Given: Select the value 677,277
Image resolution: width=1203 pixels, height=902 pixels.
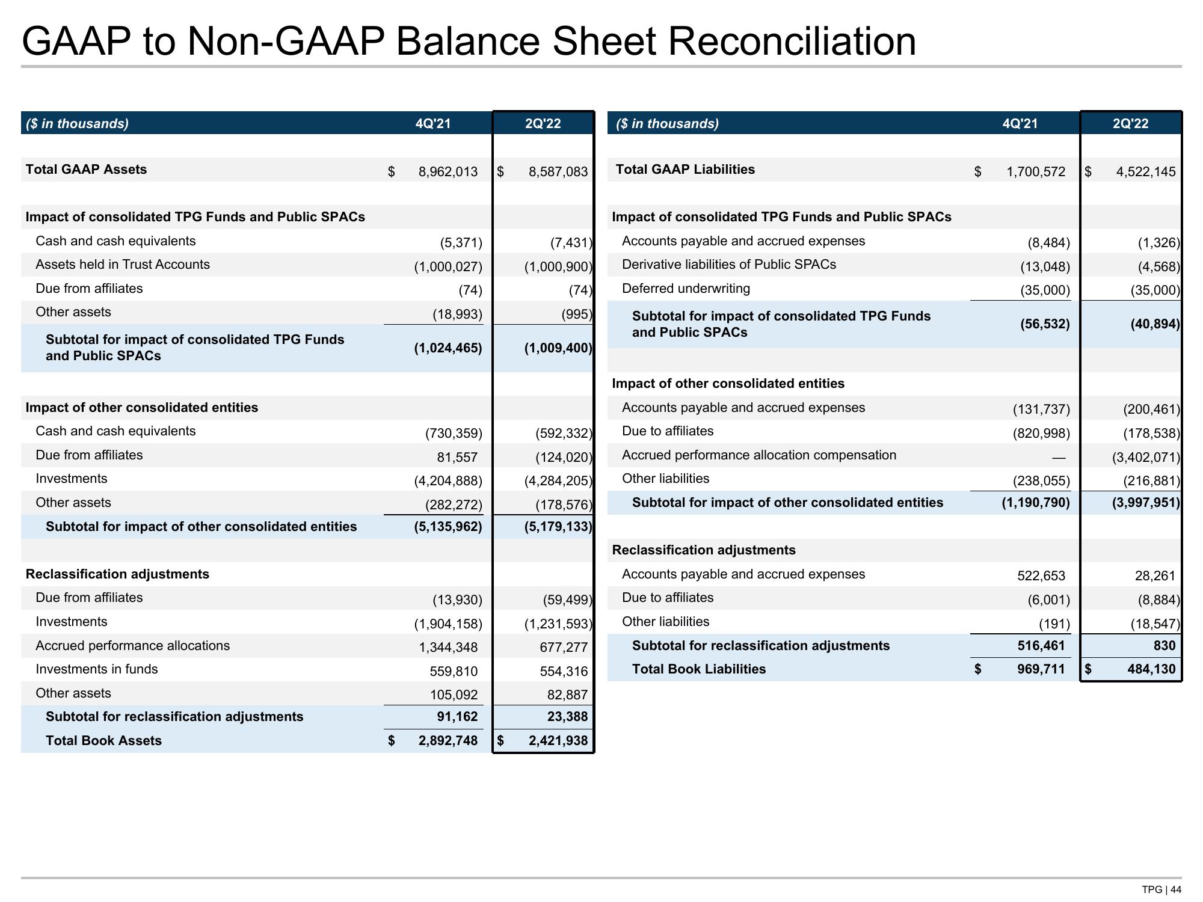Looking at the screenshot, I should 564,648.
